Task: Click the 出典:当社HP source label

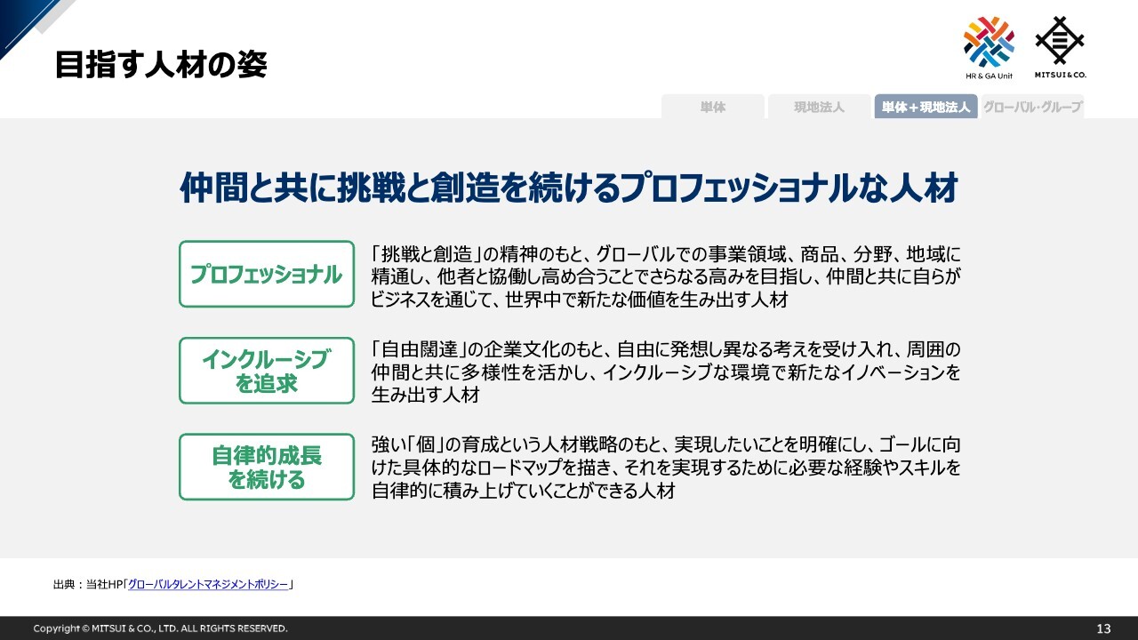Action: (x=87, y=585)
